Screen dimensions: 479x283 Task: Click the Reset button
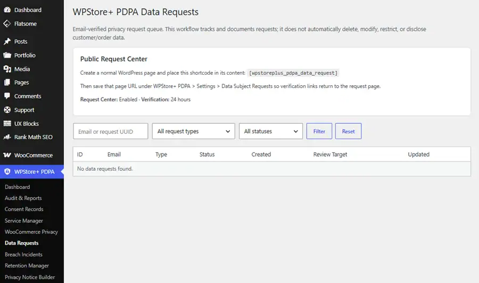point(348,131)
